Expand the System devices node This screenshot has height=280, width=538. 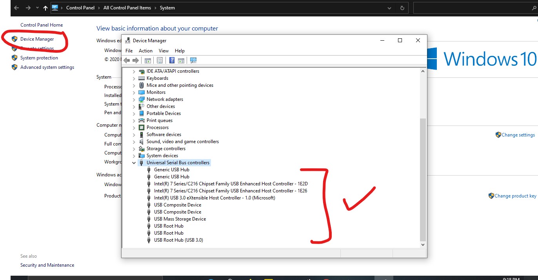pyautogui.click(x=134, y=156)
